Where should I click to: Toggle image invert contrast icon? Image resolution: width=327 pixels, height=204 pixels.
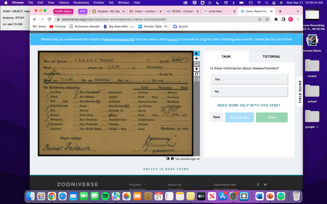click(168, 159)
